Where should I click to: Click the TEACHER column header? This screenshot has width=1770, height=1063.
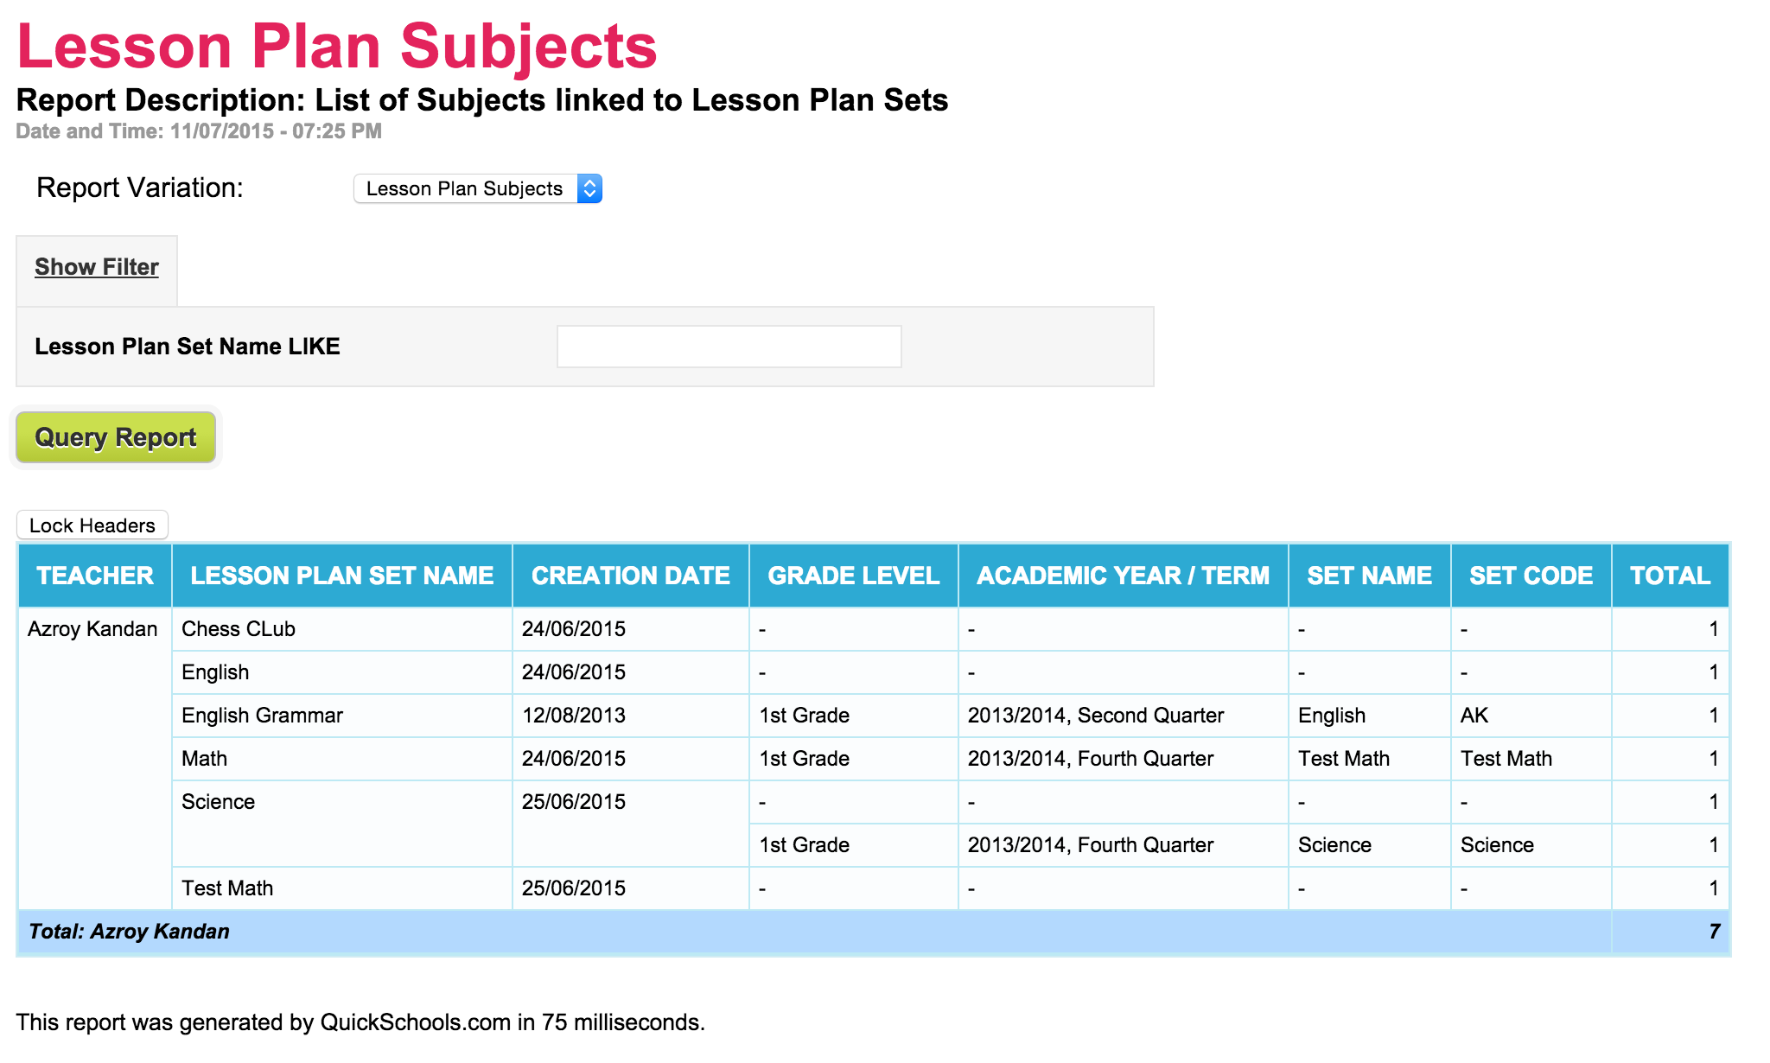click(x=95, y=576)
